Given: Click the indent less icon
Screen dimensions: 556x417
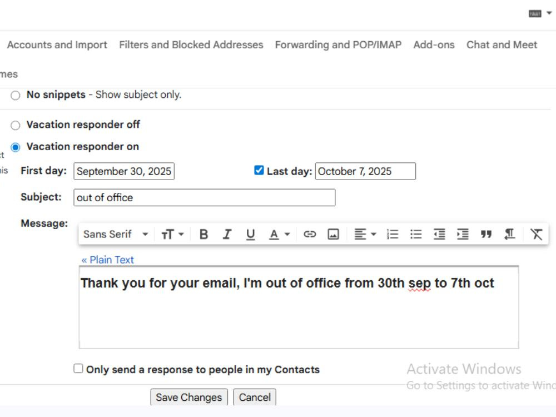Looking at the screenshot, I should 439,235.
